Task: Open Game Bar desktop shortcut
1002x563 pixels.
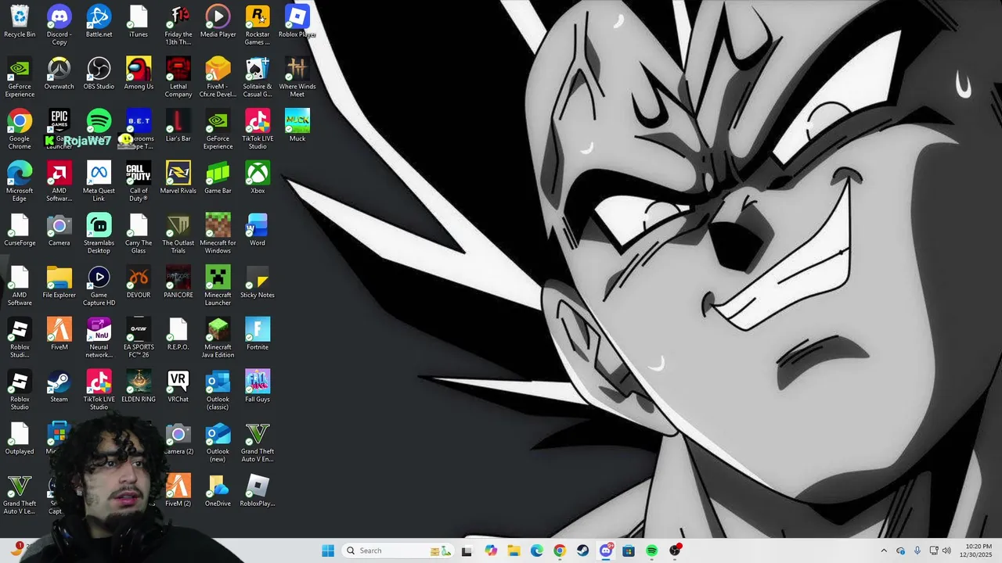Action: (218, 178)
